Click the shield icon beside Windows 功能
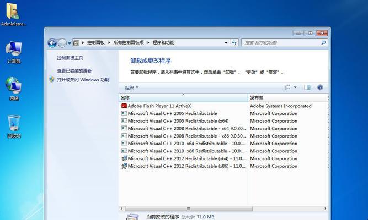 (x=52, y=80)
